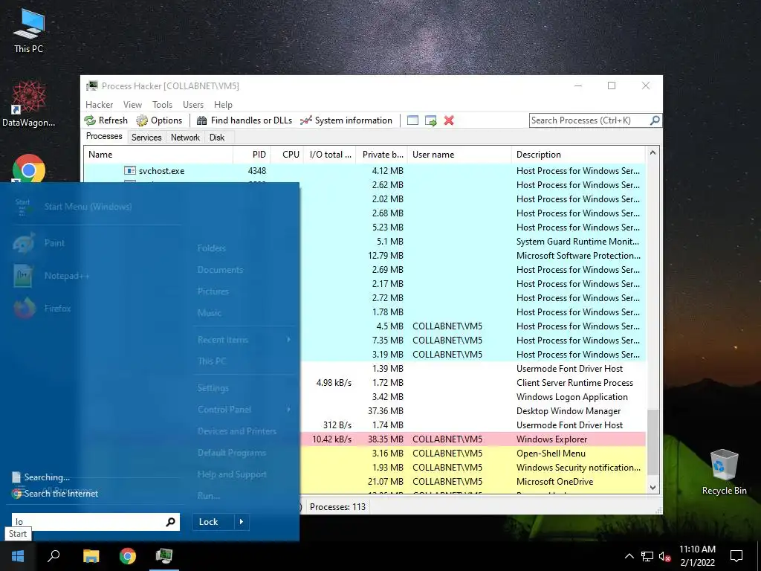The image size is (761, 571).
Task: Open Chrome from the taskbar
Action: tap(128, 556)
